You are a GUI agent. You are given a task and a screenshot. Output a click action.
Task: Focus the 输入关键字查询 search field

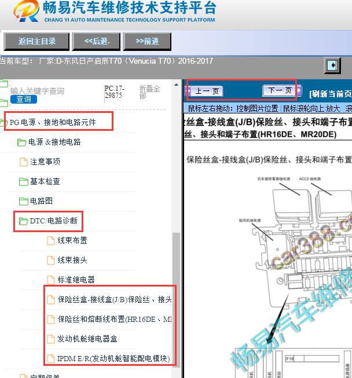point(37,91)
